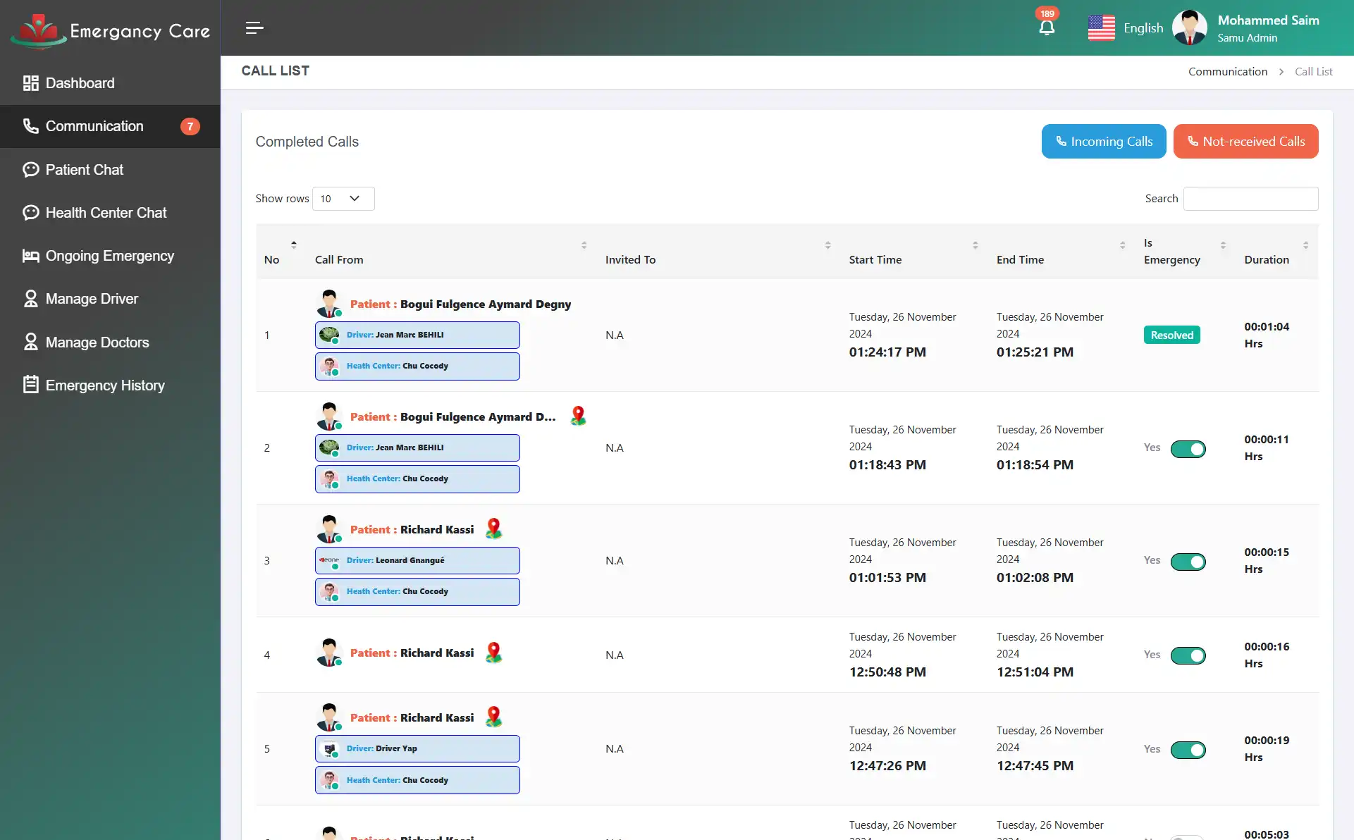1354x840 pixels.
Task: Select the Patient Chat icon in sidebar
Action: (30, 169)
